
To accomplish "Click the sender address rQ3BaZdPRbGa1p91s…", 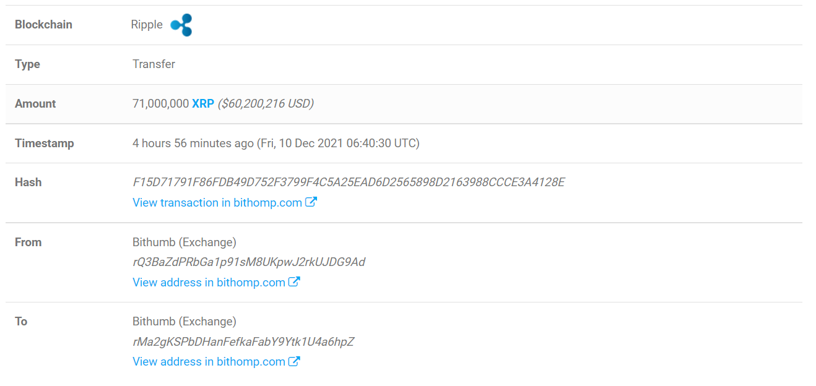I will [x=249, y=262].
